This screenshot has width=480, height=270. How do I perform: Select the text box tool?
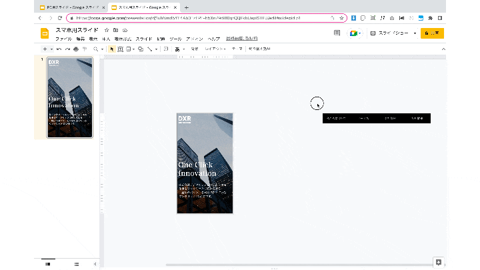pyautogui.click(x=120, y=49)
